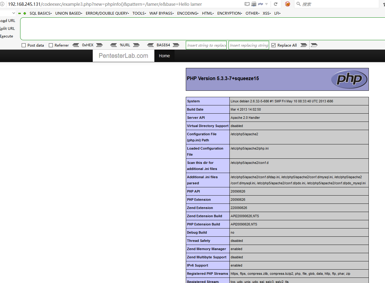Open the HTML menu

(x=208, y=13)
